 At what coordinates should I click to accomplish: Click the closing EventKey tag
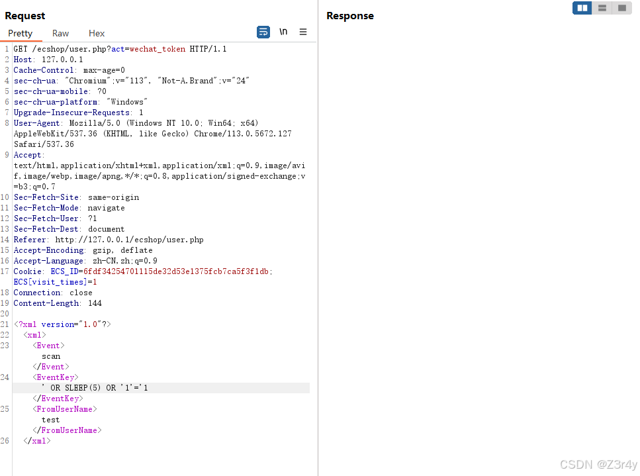pyautogui.click(x=58, y=399)
